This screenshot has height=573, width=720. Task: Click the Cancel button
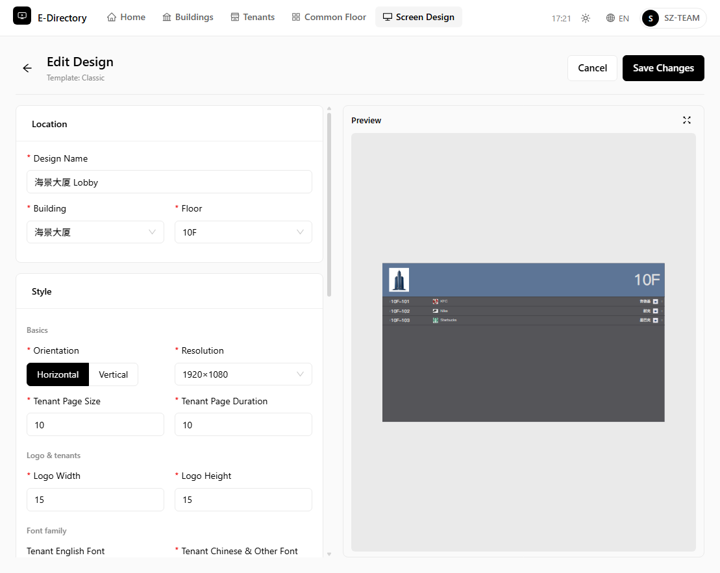592,68
